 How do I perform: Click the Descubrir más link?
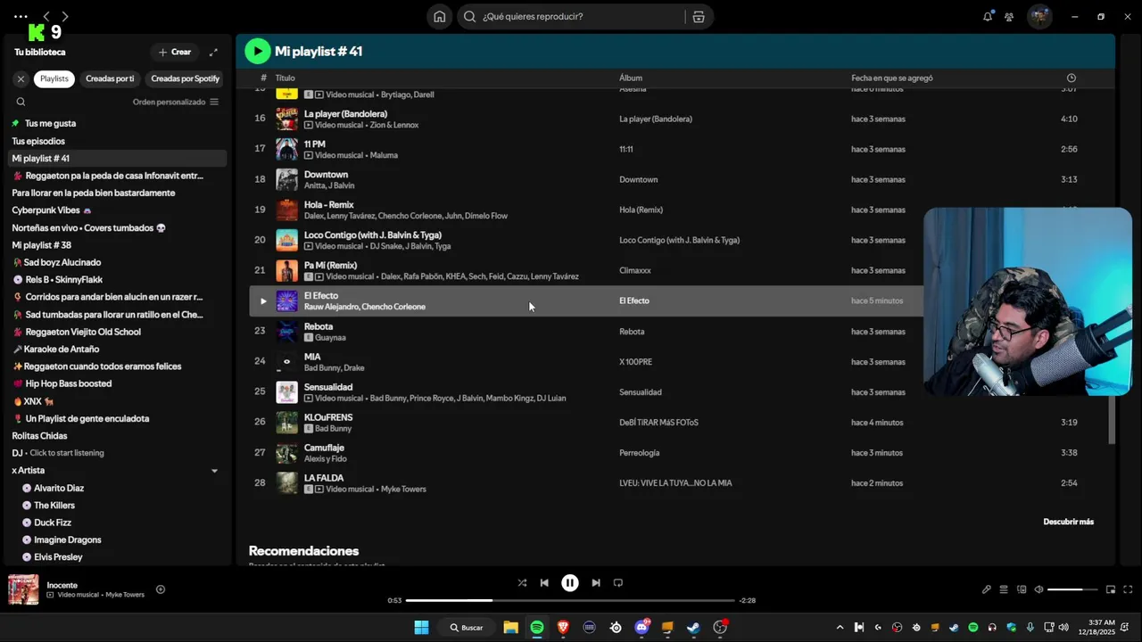[x=1068, y=522]
